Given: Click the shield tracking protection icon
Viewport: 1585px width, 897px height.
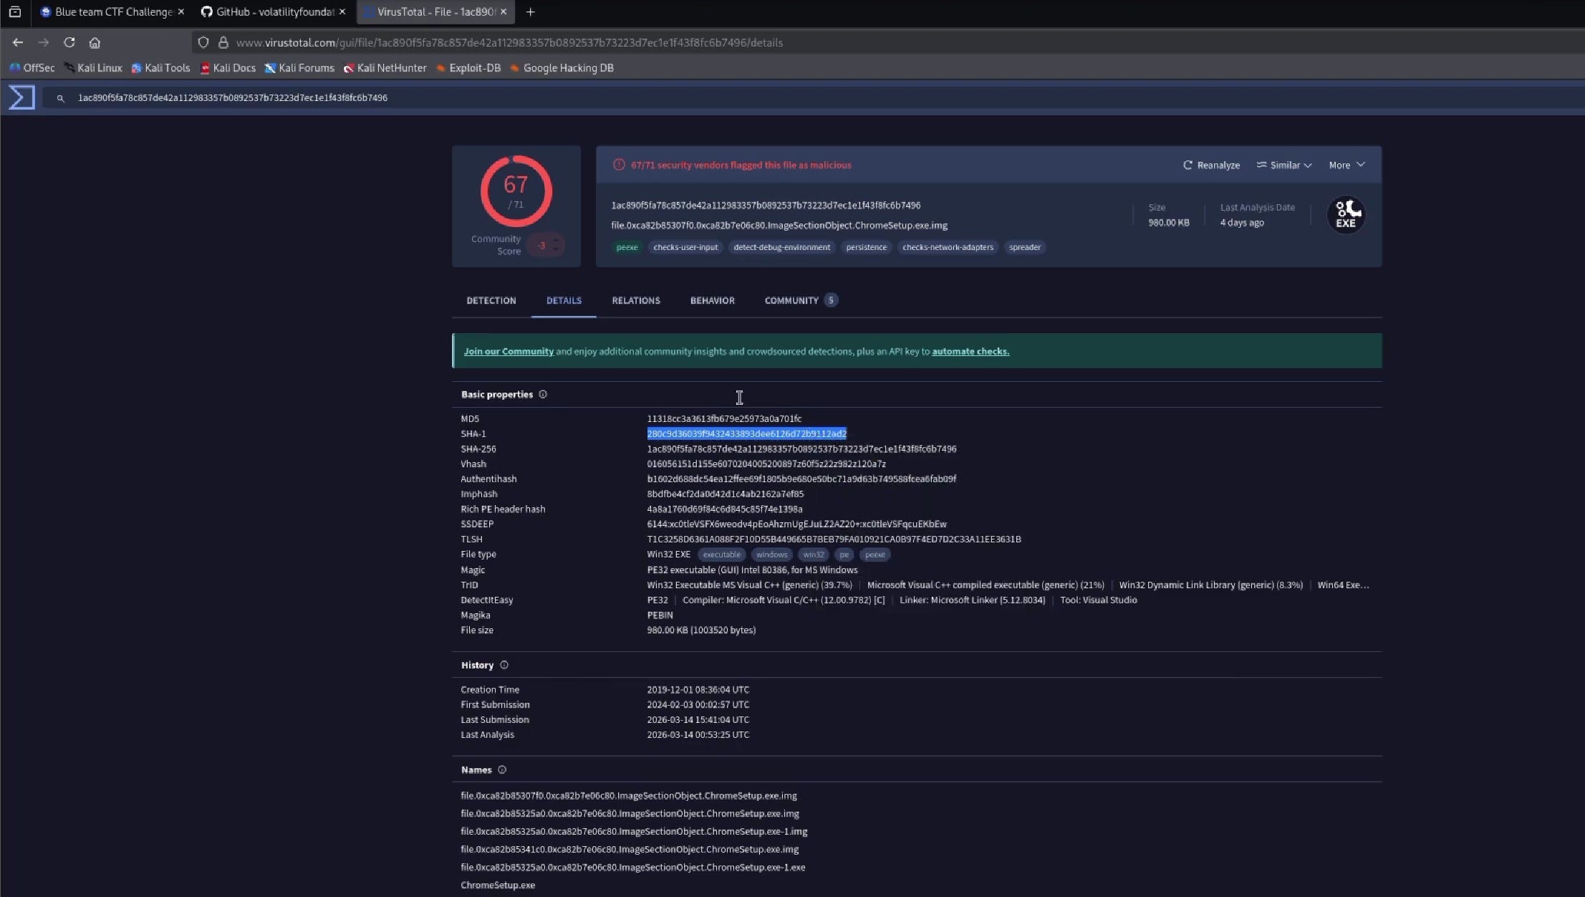Looking at the screenshot, I should (x=203, y=43).
